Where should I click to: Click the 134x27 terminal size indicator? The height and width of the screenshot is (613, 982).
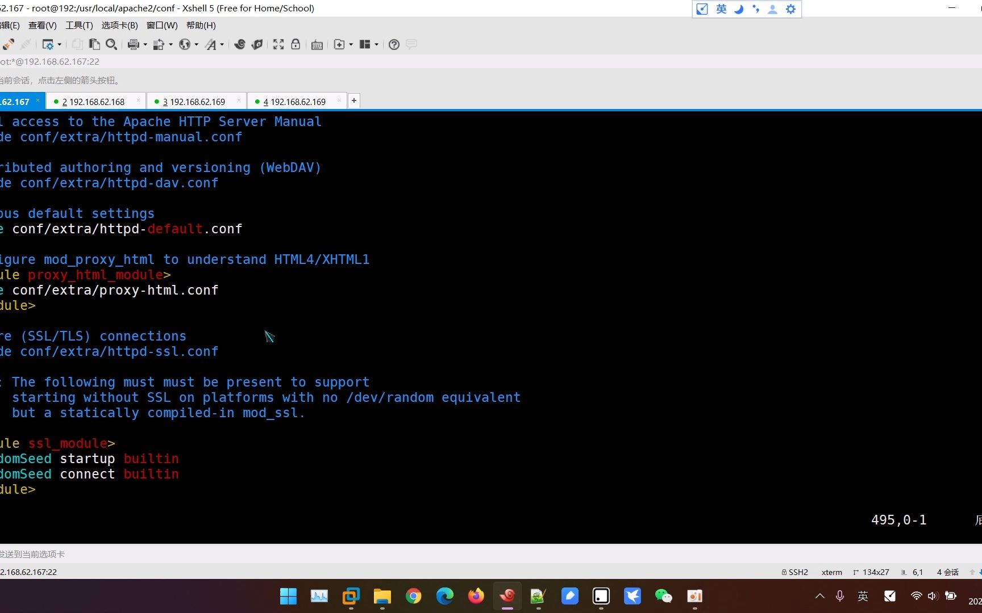[871, 572]
